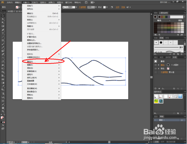This screenshot has width=187, height=144.
Task: Click the 描边 stroke link in Appearance
Action: pyautogui.click(x=162, y=65)
